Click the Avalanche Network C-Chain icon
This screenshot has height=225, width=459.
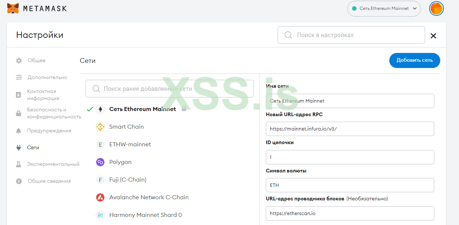(x=100, y=197)
